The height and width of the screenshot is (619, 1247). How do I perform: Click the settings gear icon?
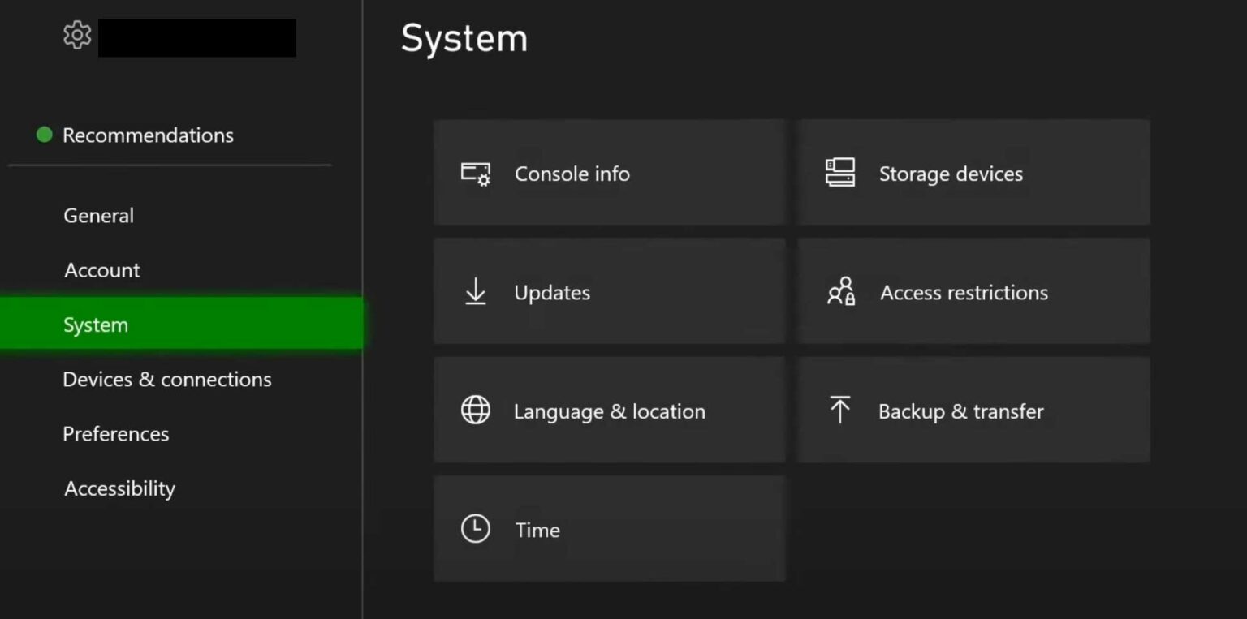pos(76,35)
